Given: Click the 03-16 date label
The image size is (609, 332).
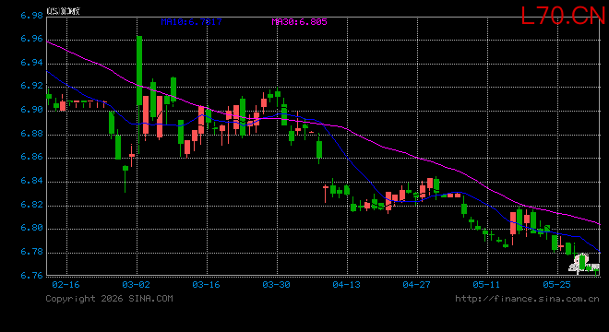Looking at the screenshot, I should (207, 285).
